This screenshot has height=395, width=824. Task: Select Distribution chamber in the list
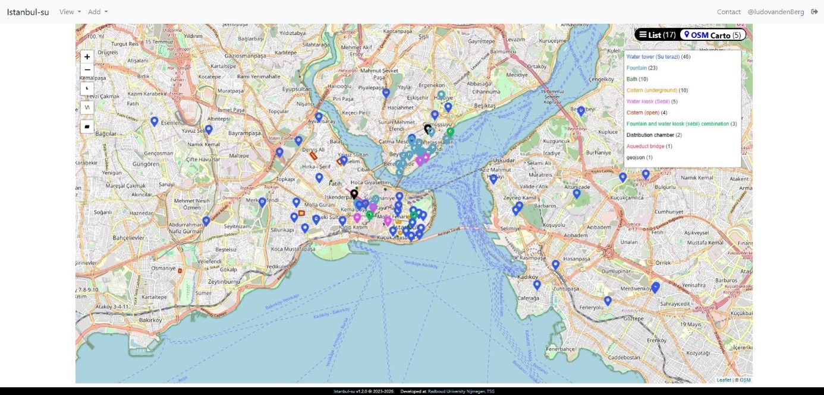tap(654, 135)
